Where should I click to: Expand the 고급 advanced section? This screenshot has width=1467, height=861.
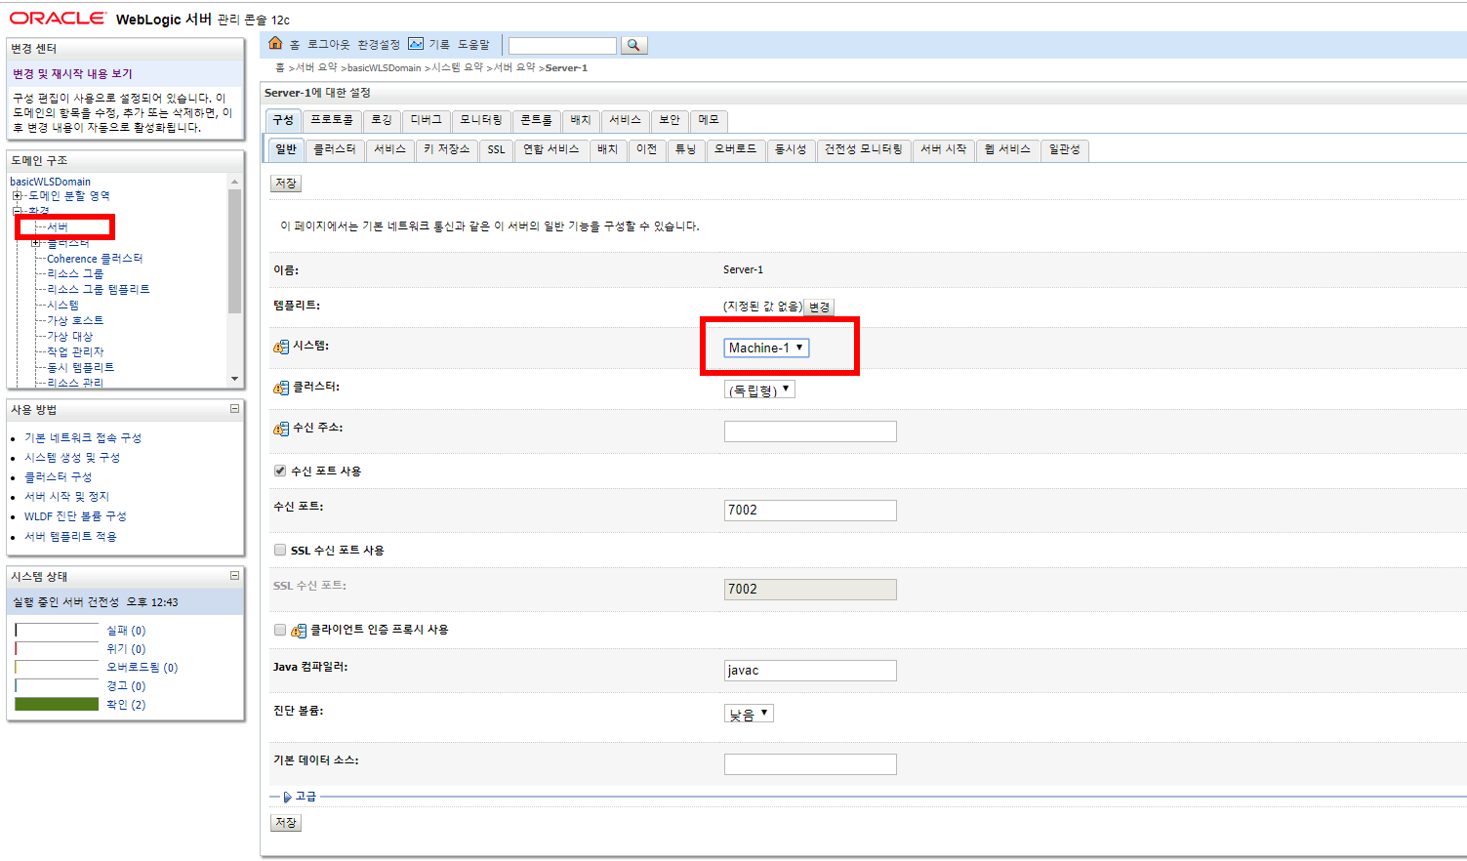click(287, 797)
